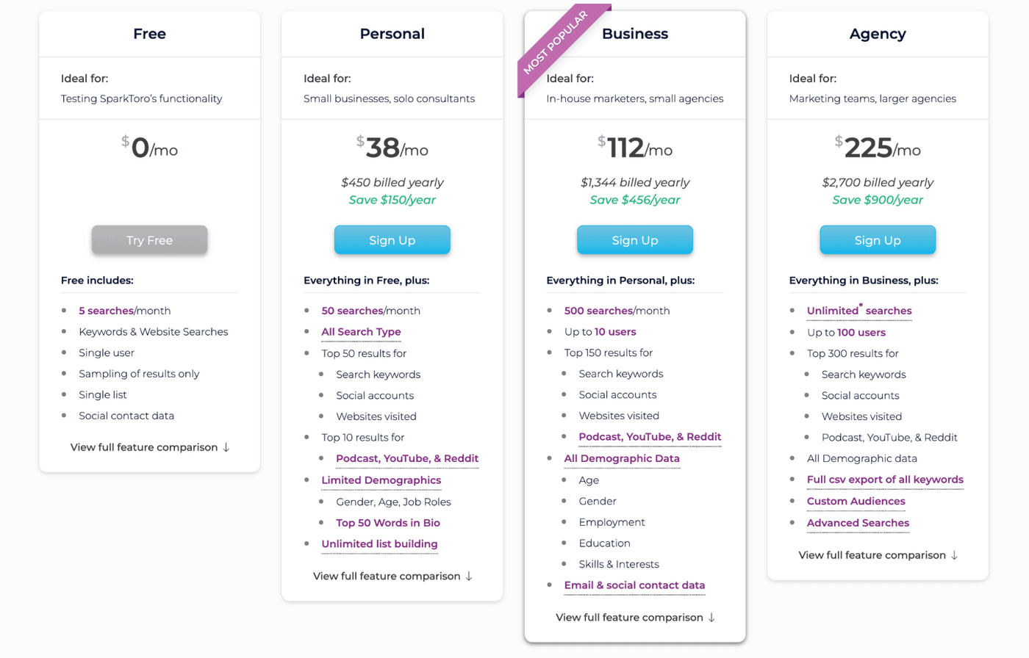Click the 'All Search Type' link
The image size is (1029, 658).
[x=360, y=332]
